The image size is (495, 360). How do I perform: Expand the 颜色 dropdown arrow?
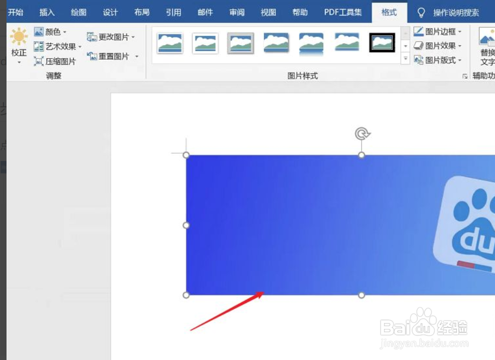(65, 32)
